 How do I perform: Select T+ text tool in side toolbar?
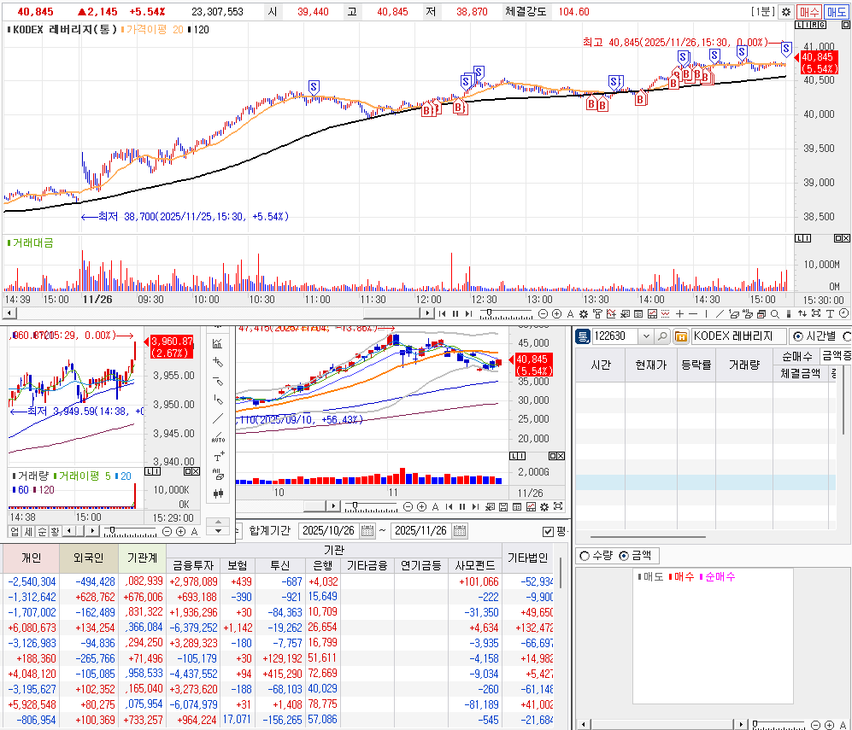[x=219, y=457]
